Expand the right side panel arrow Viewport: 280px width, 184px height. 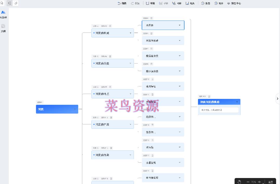278,99
